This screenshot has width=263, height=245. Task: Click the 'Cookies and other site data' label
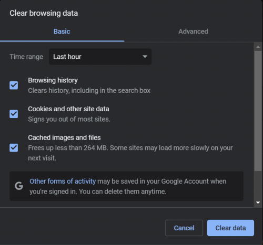coord(68,109)
